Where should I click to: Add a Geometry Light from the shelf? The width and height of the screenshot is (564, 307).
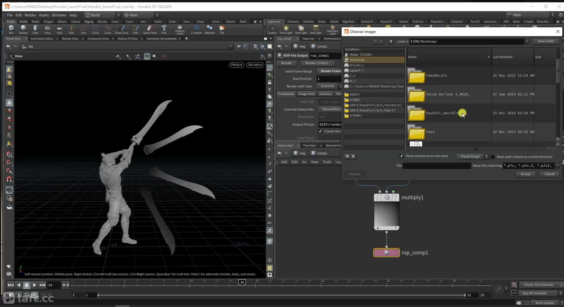332,30
